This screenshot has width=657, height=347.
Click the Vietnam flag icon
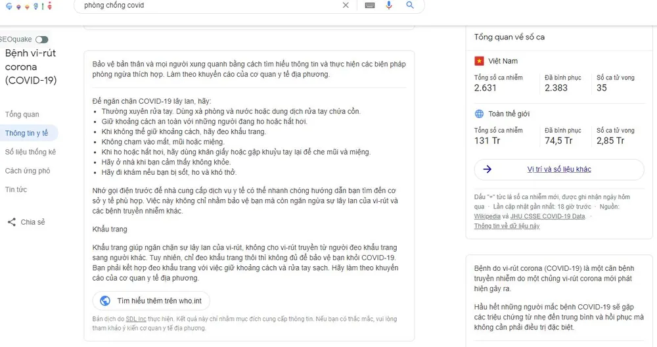[x=479, y=61]
